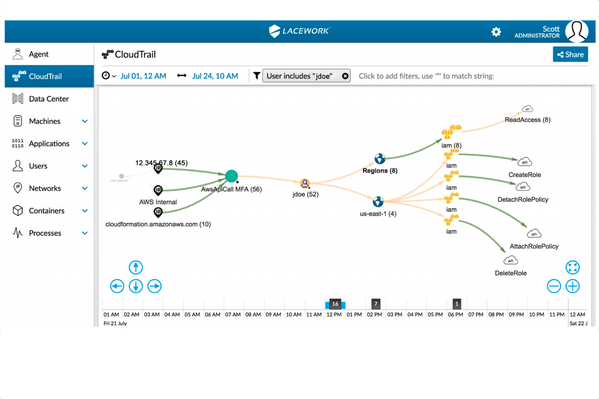Select the cloudformation.amazonaws.com IP pin

(158, 212)
